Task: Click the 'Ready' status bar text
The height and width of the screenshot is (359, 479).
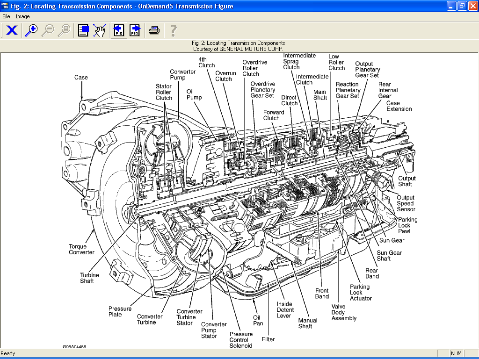Action: [x=7, y=353]
